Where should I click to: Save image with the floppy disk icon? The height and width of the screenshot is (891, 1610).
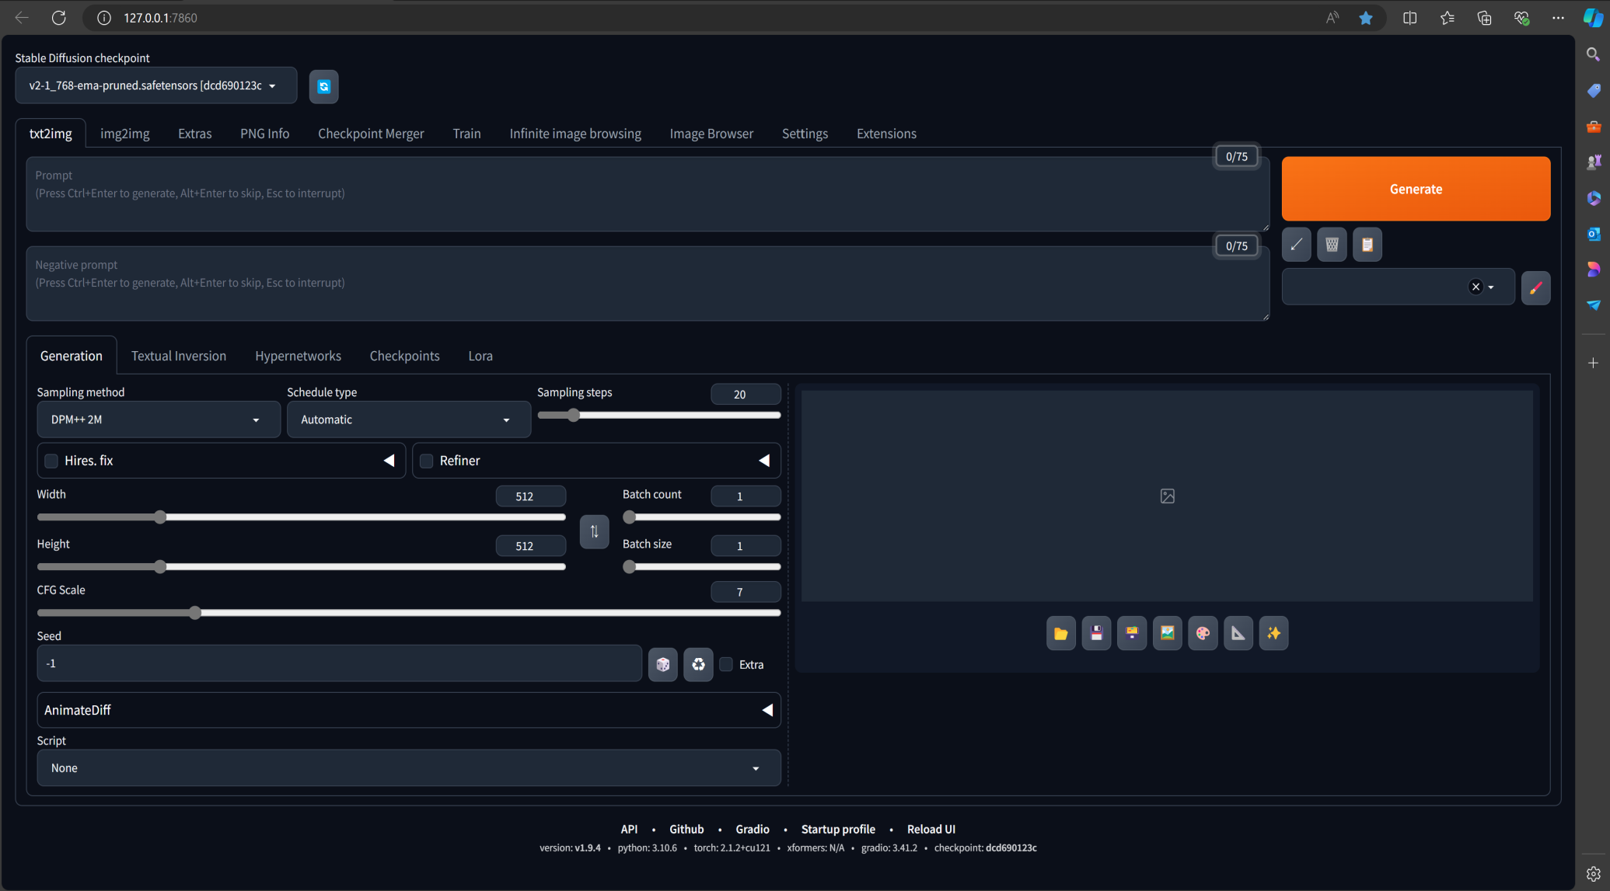(1096, 633)
